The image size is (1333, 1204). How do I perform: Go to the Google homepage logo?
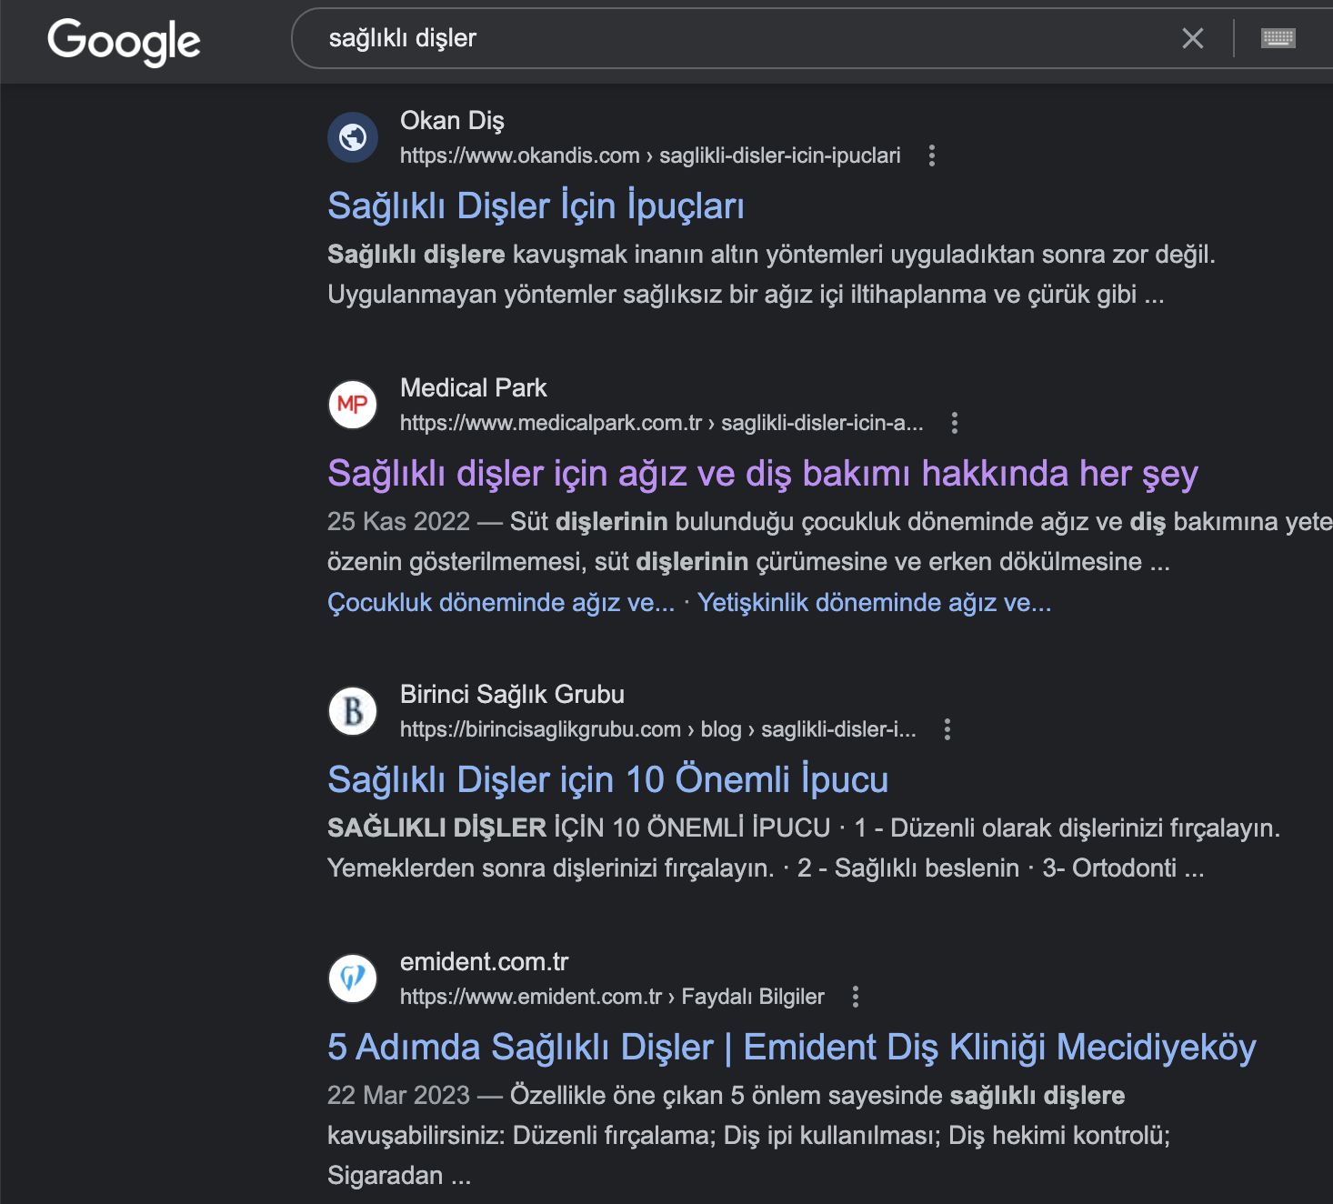coord(125,41)
